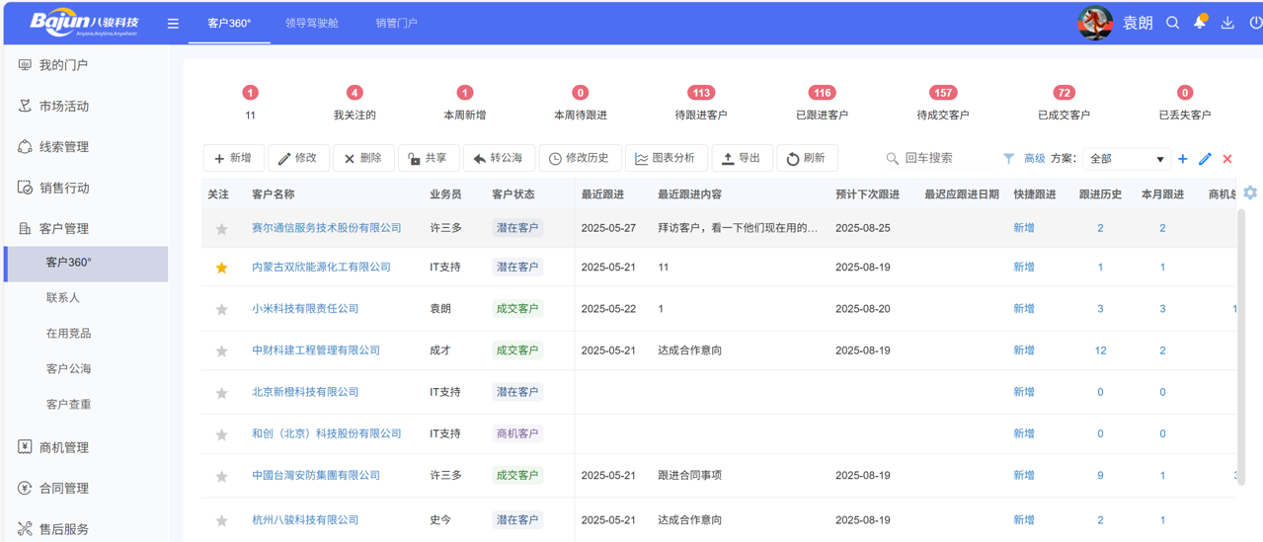The width and height of the screenshot is (1263, 542).
Task: Toggle favorite star for 小米科技有限责任公司
Action: [221, 310]
